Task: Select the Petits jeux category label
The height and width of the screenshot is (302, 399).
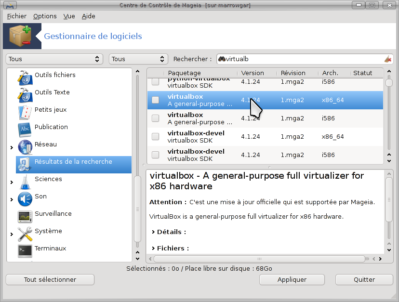Action: [51, 110]
